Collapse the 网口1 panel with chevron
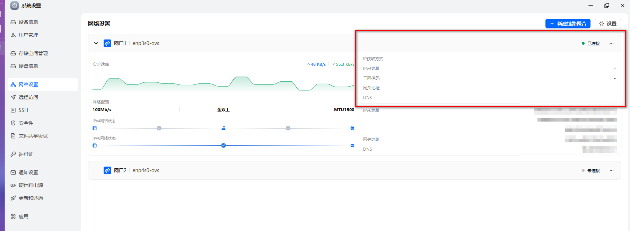This screenshot has height=231, width=630. [x=96, y=43]
